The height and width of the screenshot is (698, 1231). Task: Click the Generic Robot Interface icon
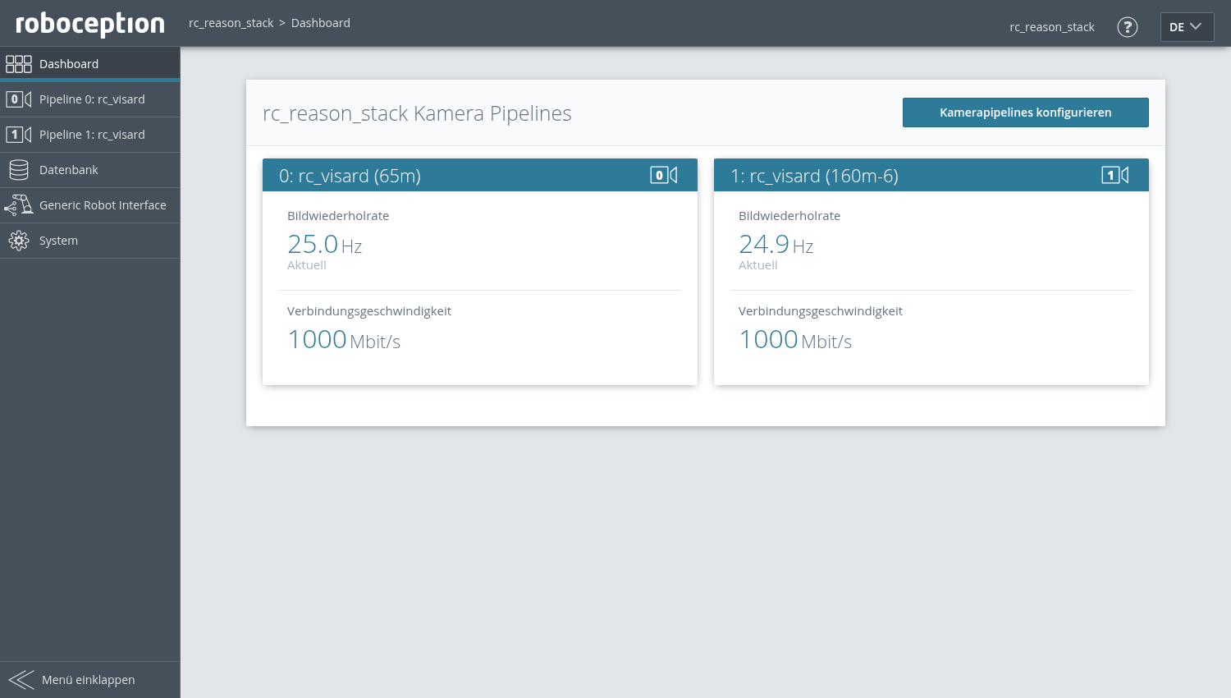point(19,204)
